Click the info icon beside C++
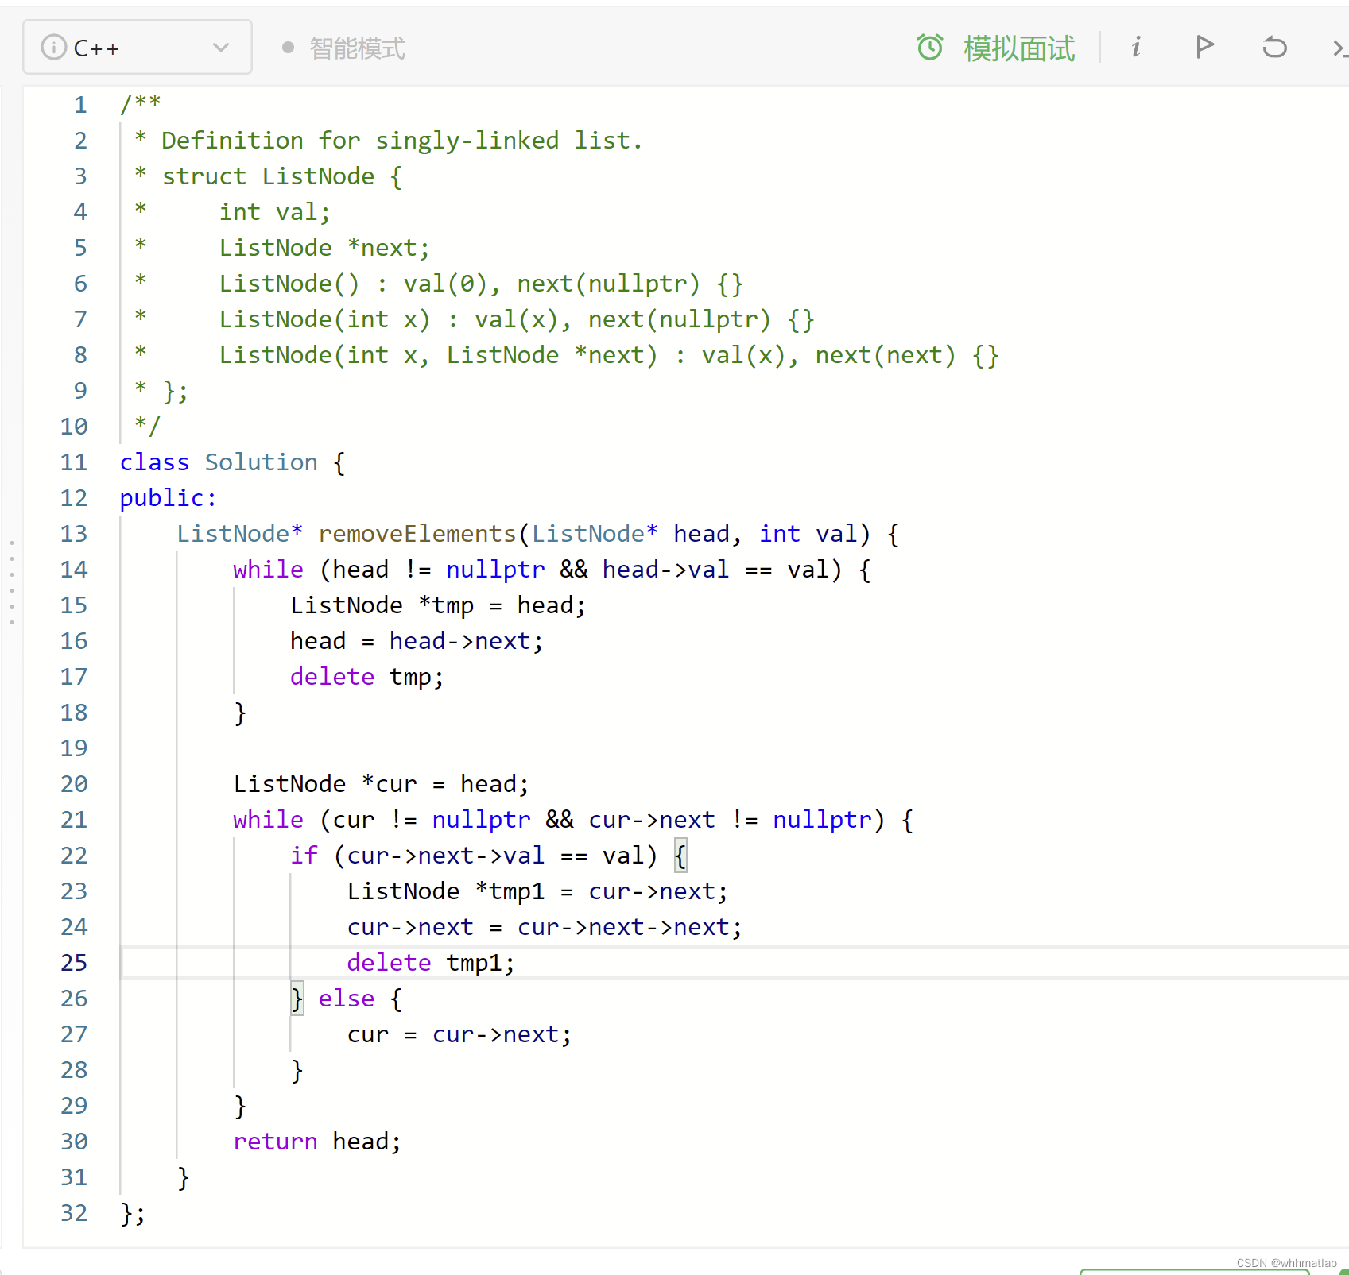This screenshot has height=1275, width=1349. point(53,48)
